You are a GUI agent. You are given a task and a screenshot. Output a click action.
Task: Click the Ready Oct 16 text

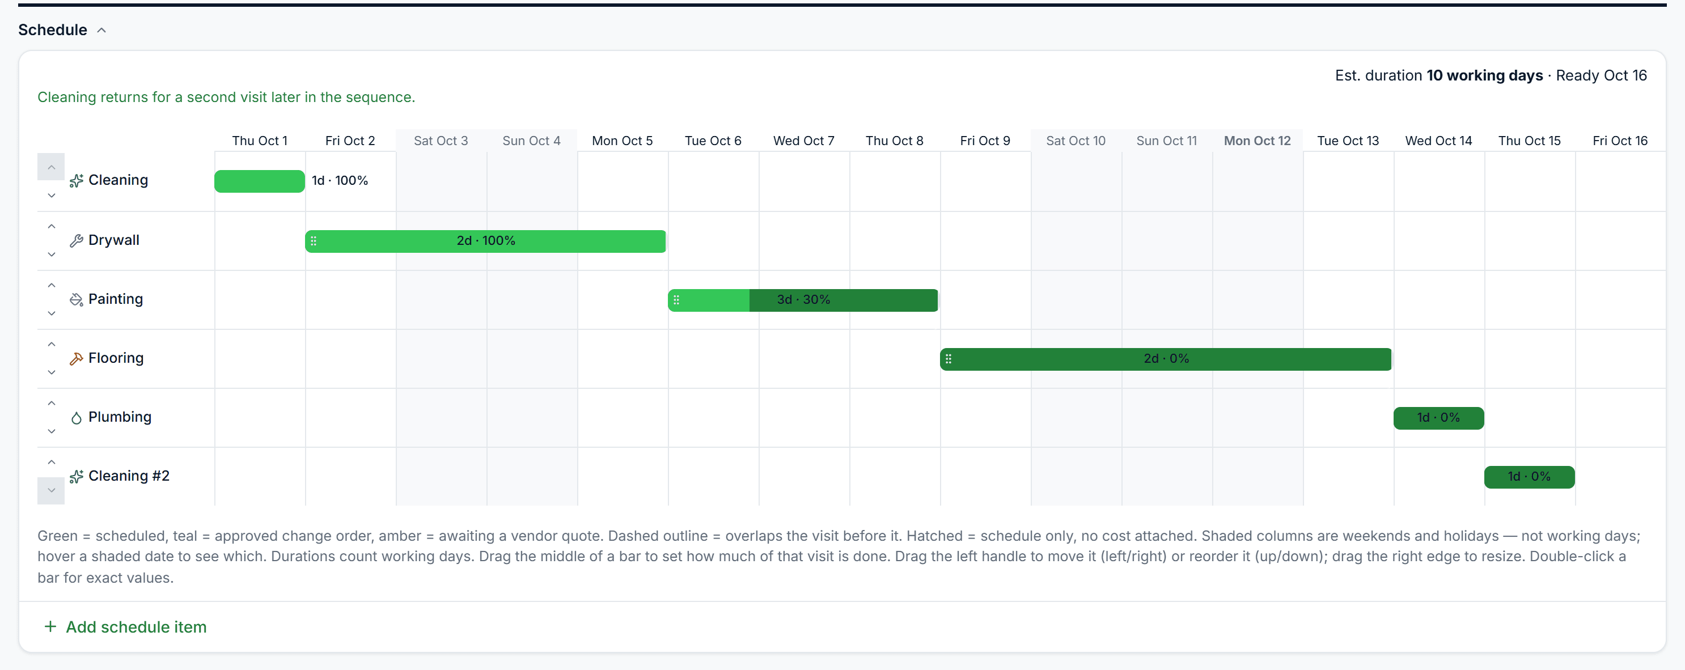point(1601,75)
